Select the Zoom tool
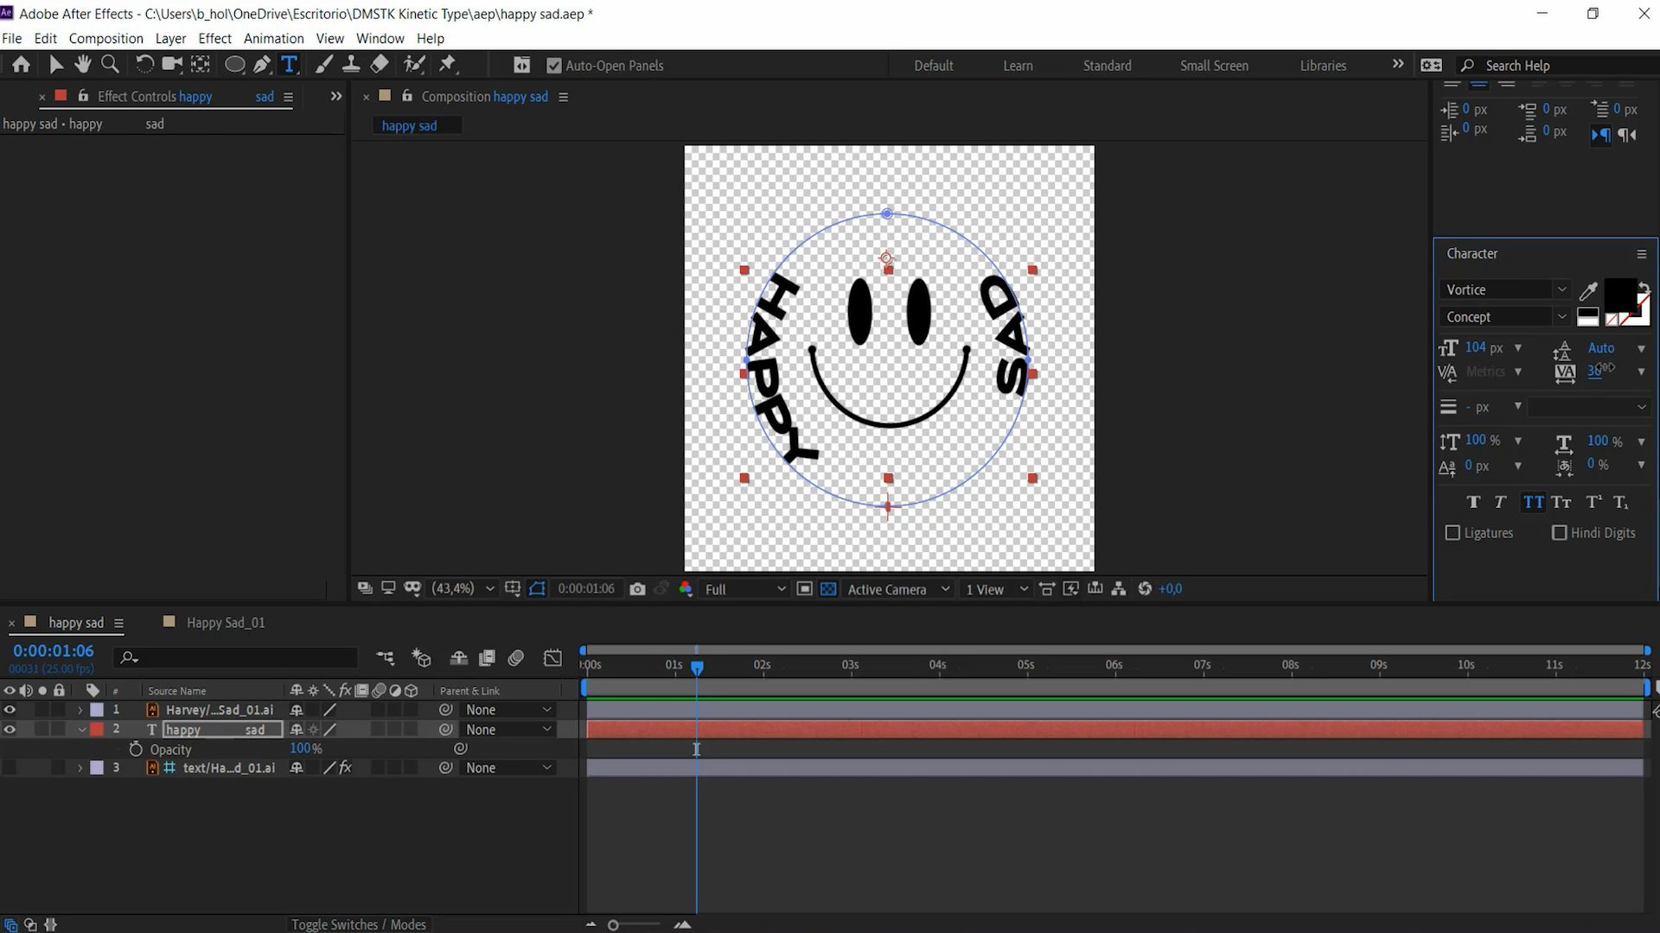 [x=110, y=65]
